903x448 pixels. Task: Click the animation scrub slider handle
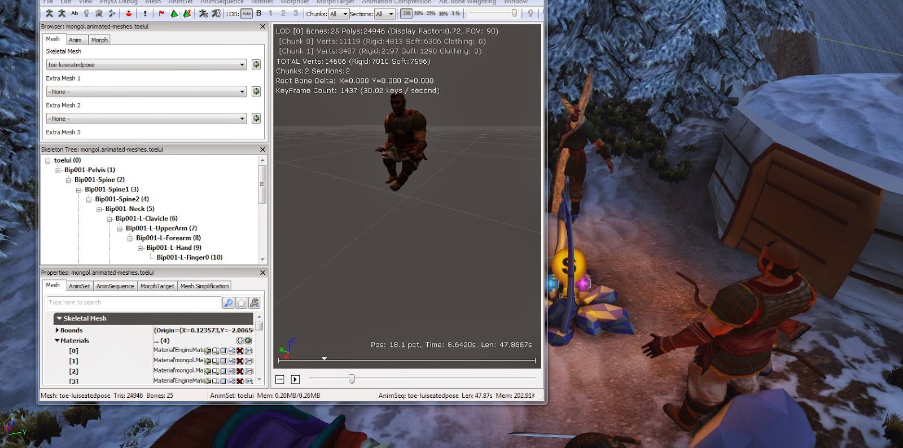tap(352, 379)
